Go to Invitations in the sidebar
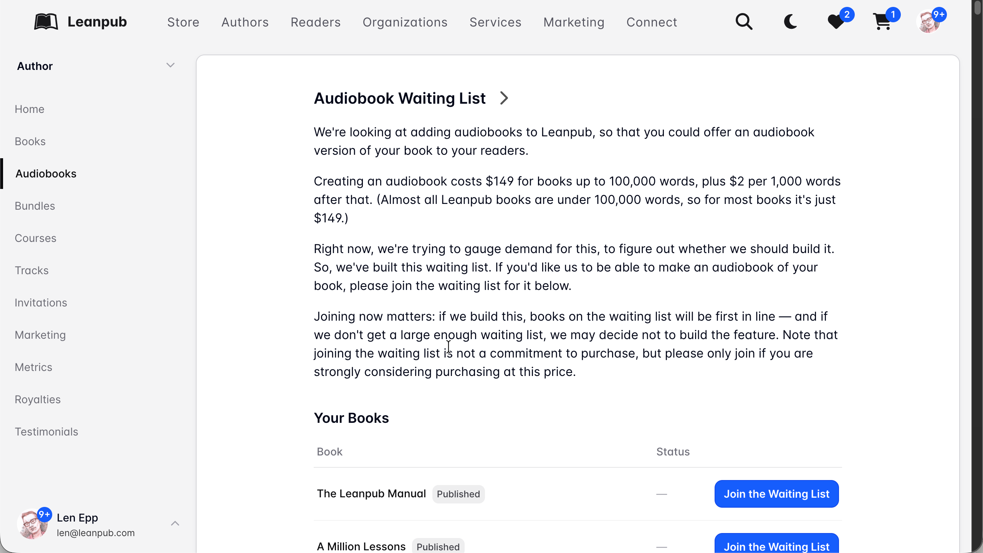 [x=41, y=303]
